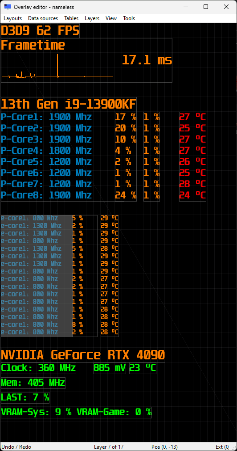Select the Frametime label
The image size is (237, 451).
pos(33,46)
